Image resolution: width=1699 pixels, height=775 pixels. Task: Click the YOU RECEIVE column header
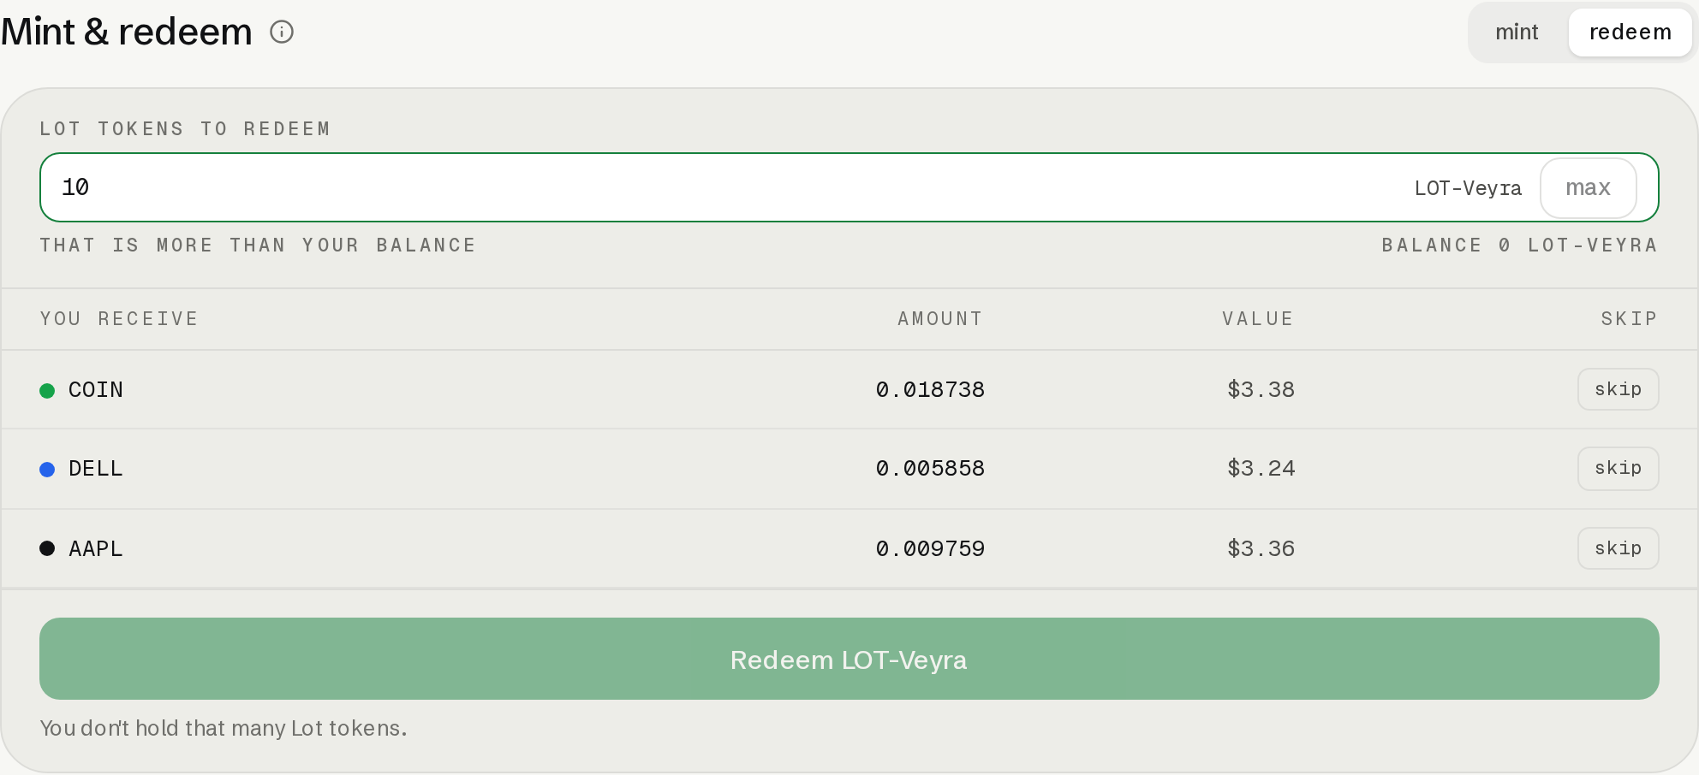click(119, 319)
